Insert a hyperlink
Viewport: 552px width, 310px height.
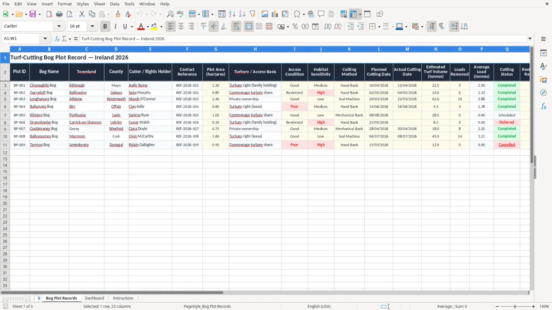click(311, 14)
